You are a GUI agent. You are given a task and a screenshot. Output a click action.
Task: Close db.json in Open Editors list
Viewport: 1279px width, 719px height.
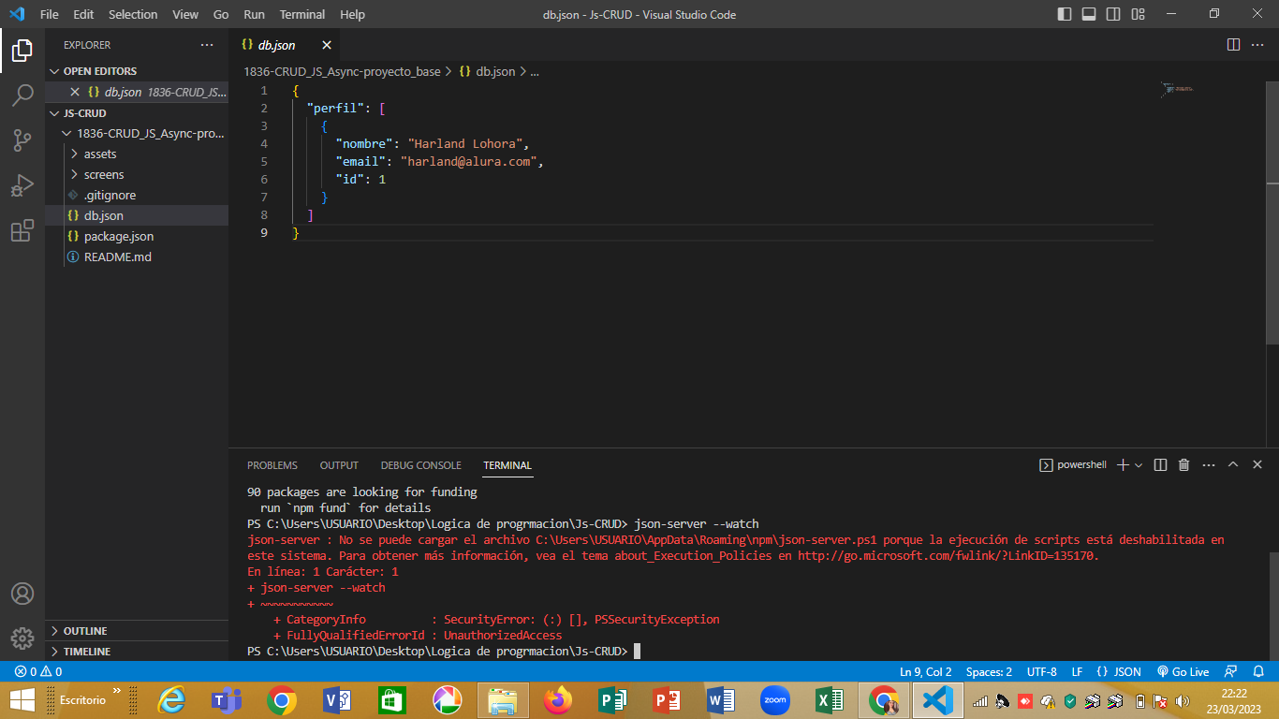pos(75,92)
